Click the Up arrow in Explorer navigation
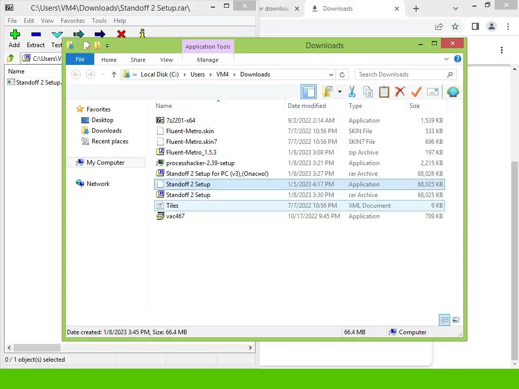The image size is (519, 389). coord(114,74)
